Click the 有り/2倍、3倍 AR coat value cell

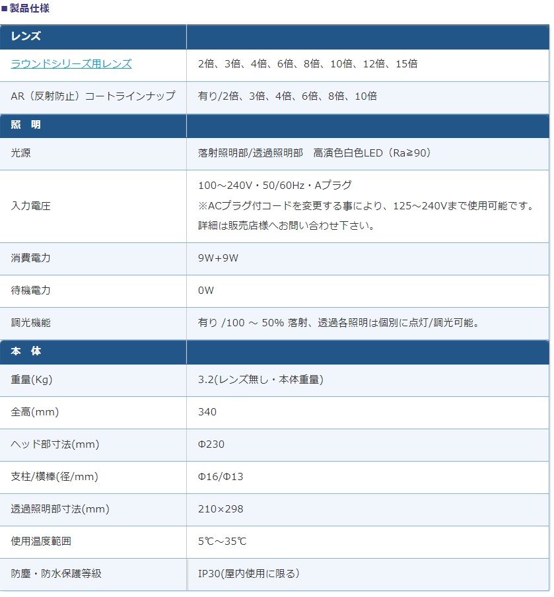[x=287, y=96]
